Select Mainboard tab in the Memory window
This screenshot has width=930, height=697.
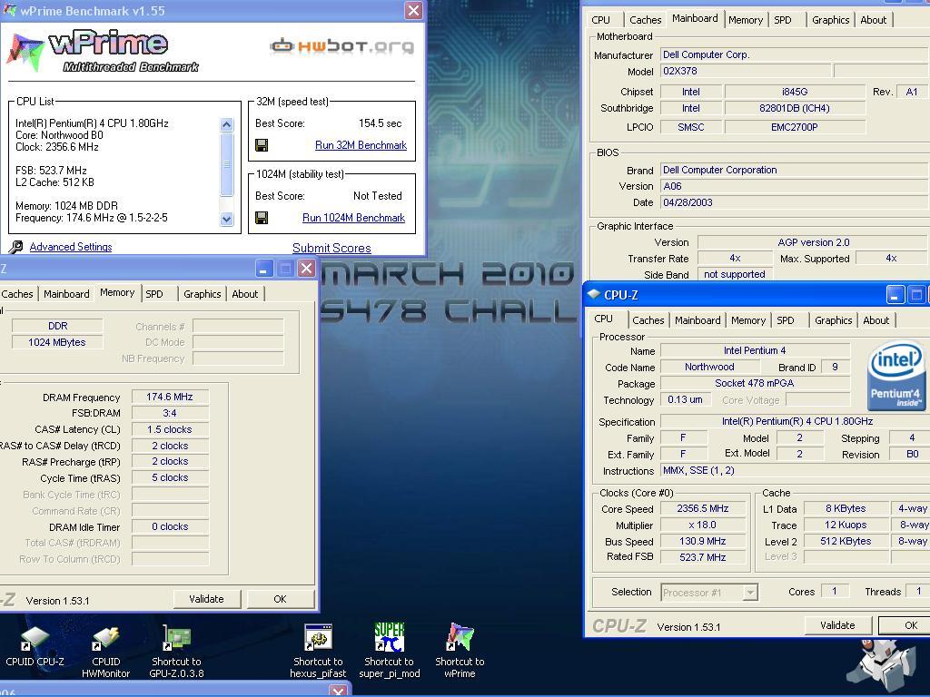(x=66, y=293)
